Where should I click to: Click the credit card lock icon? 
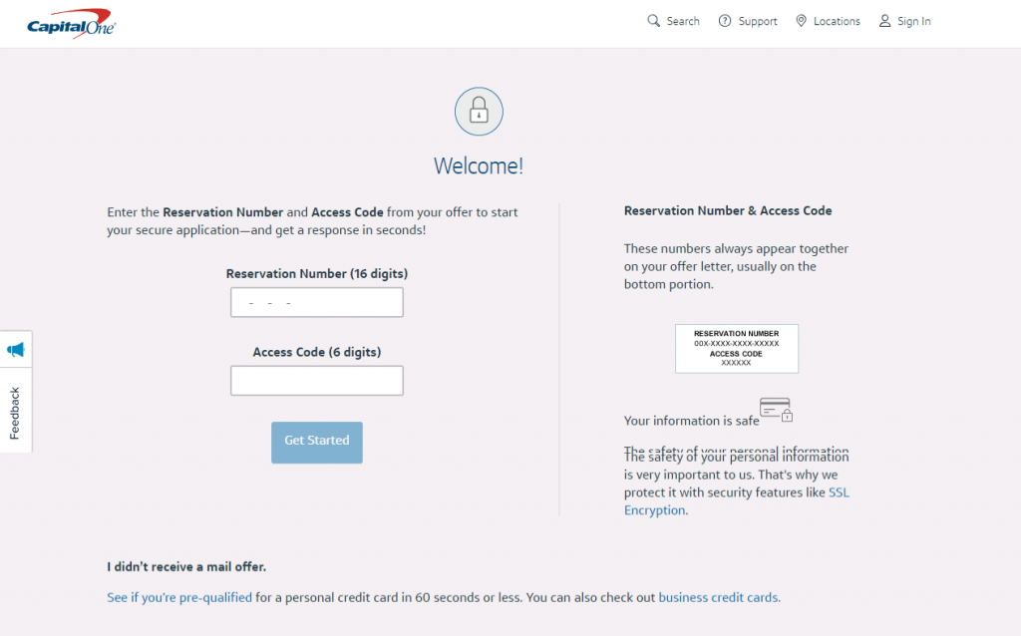click(776, 410)
